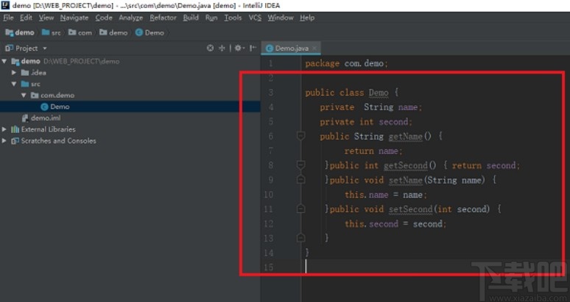Viewport: 570px width, 302px height.
Task: Open the Navigate menu
Action: (74, 18)
